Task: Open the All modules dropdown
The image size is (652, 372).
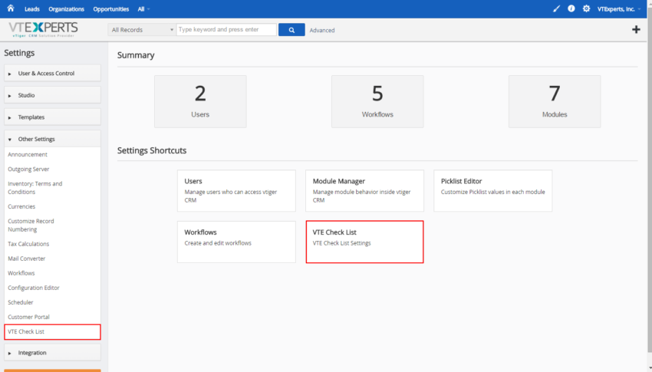Action: click(x=143, y=8)
